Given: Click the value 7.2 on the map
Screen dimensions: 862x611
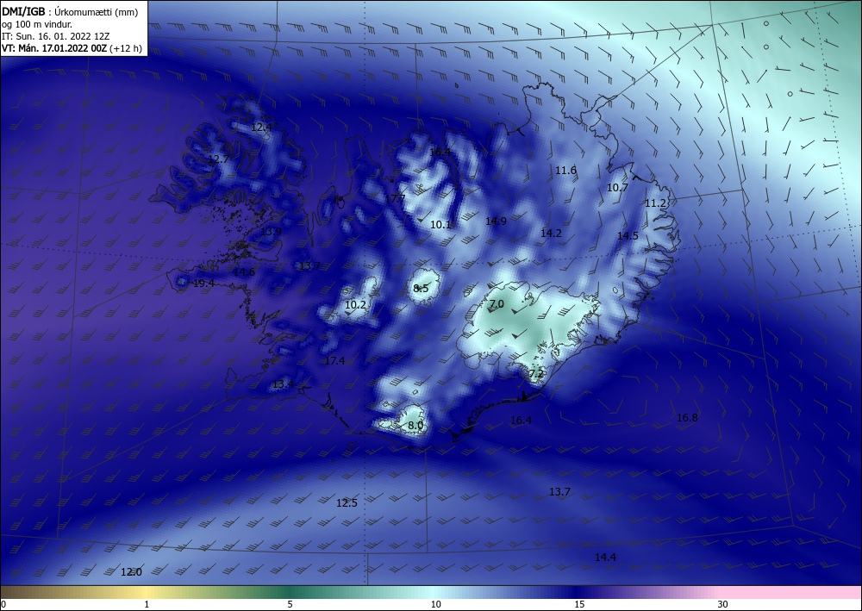Looking at the screenshot, I should (535, 374).
